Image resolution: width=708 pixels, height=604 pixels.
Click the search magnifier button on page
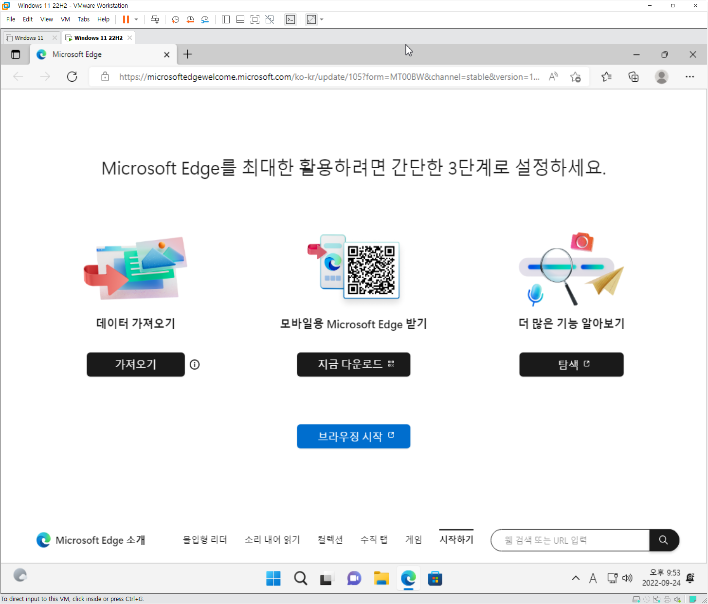tap(664, 540)
